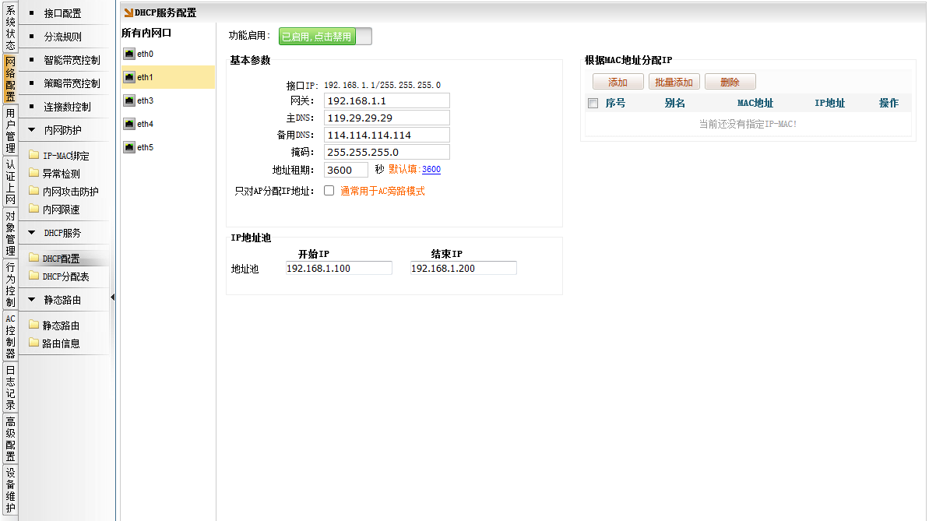Click 删除 button

click(x=730, y=82)
